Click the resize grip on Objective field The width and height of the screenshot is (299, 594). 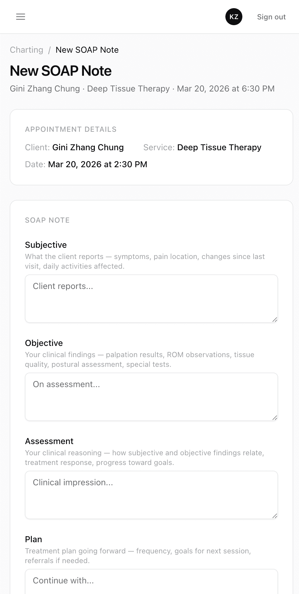tap(275, 417)
